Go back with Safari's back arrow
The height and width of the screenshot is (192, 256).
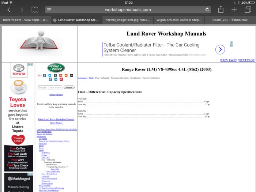pos(9,10)
